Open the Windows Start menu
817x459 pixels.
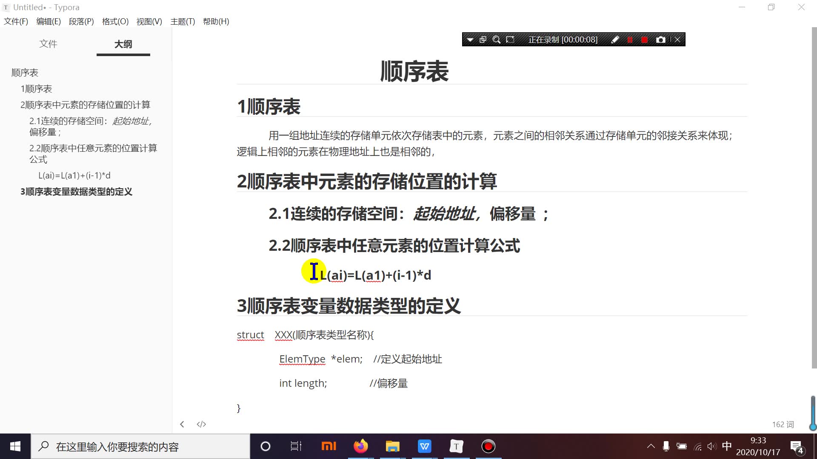tap(15, 446)
